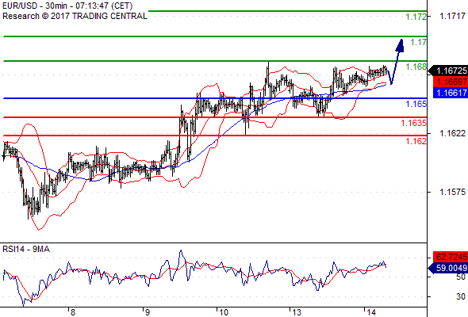
Task: Select the green 1.172 resistance label
Action: (416, 17)
